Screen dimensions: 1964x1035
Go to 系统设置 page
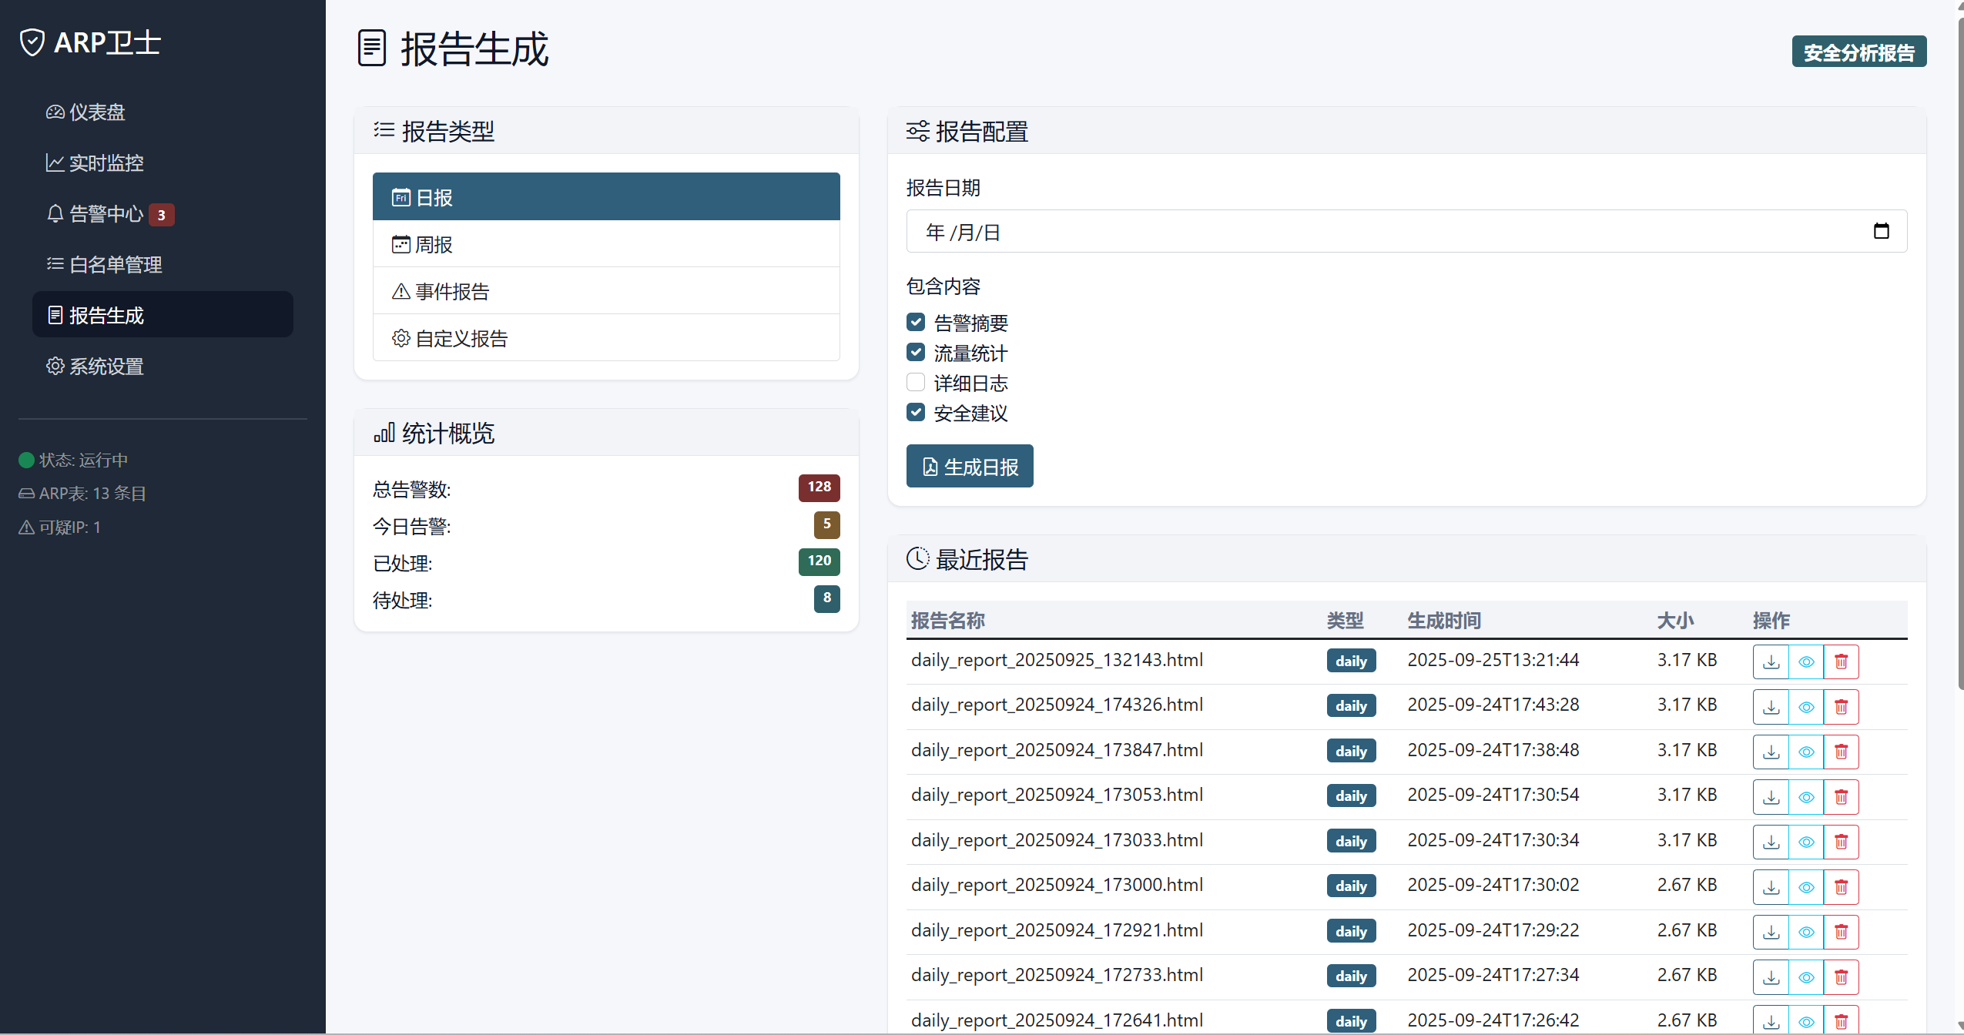pos(106,366)
